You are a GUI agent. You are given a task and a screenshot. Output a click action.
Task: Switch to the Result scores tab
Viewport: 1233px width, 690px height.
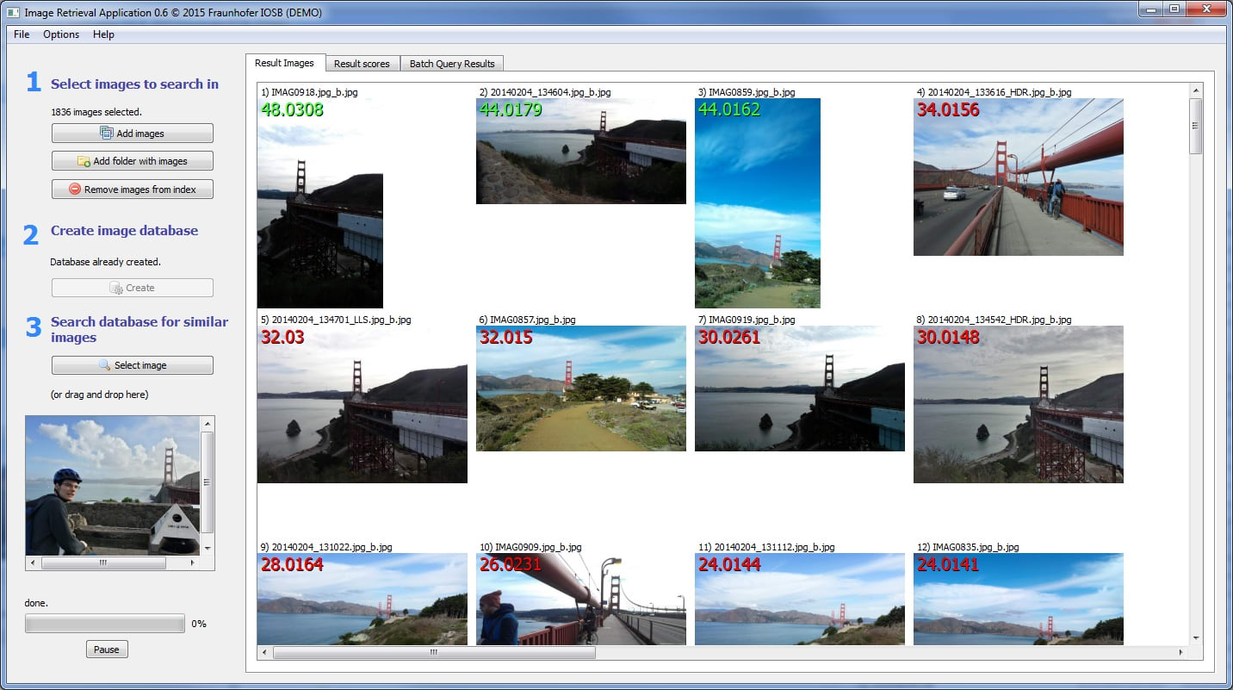pos(362,64)
